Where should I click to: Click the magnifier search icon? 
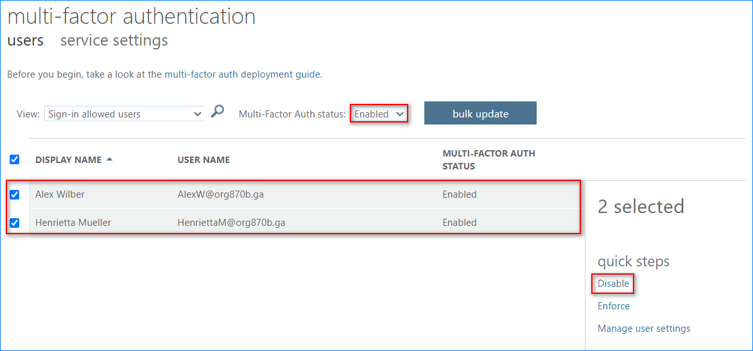tap(218, 112)
